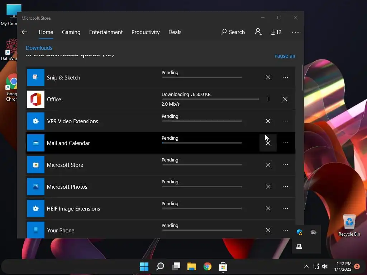The width and height of the screenshot is (367, 275).
Task: Open the Home tab
Action: coord(46,32)
